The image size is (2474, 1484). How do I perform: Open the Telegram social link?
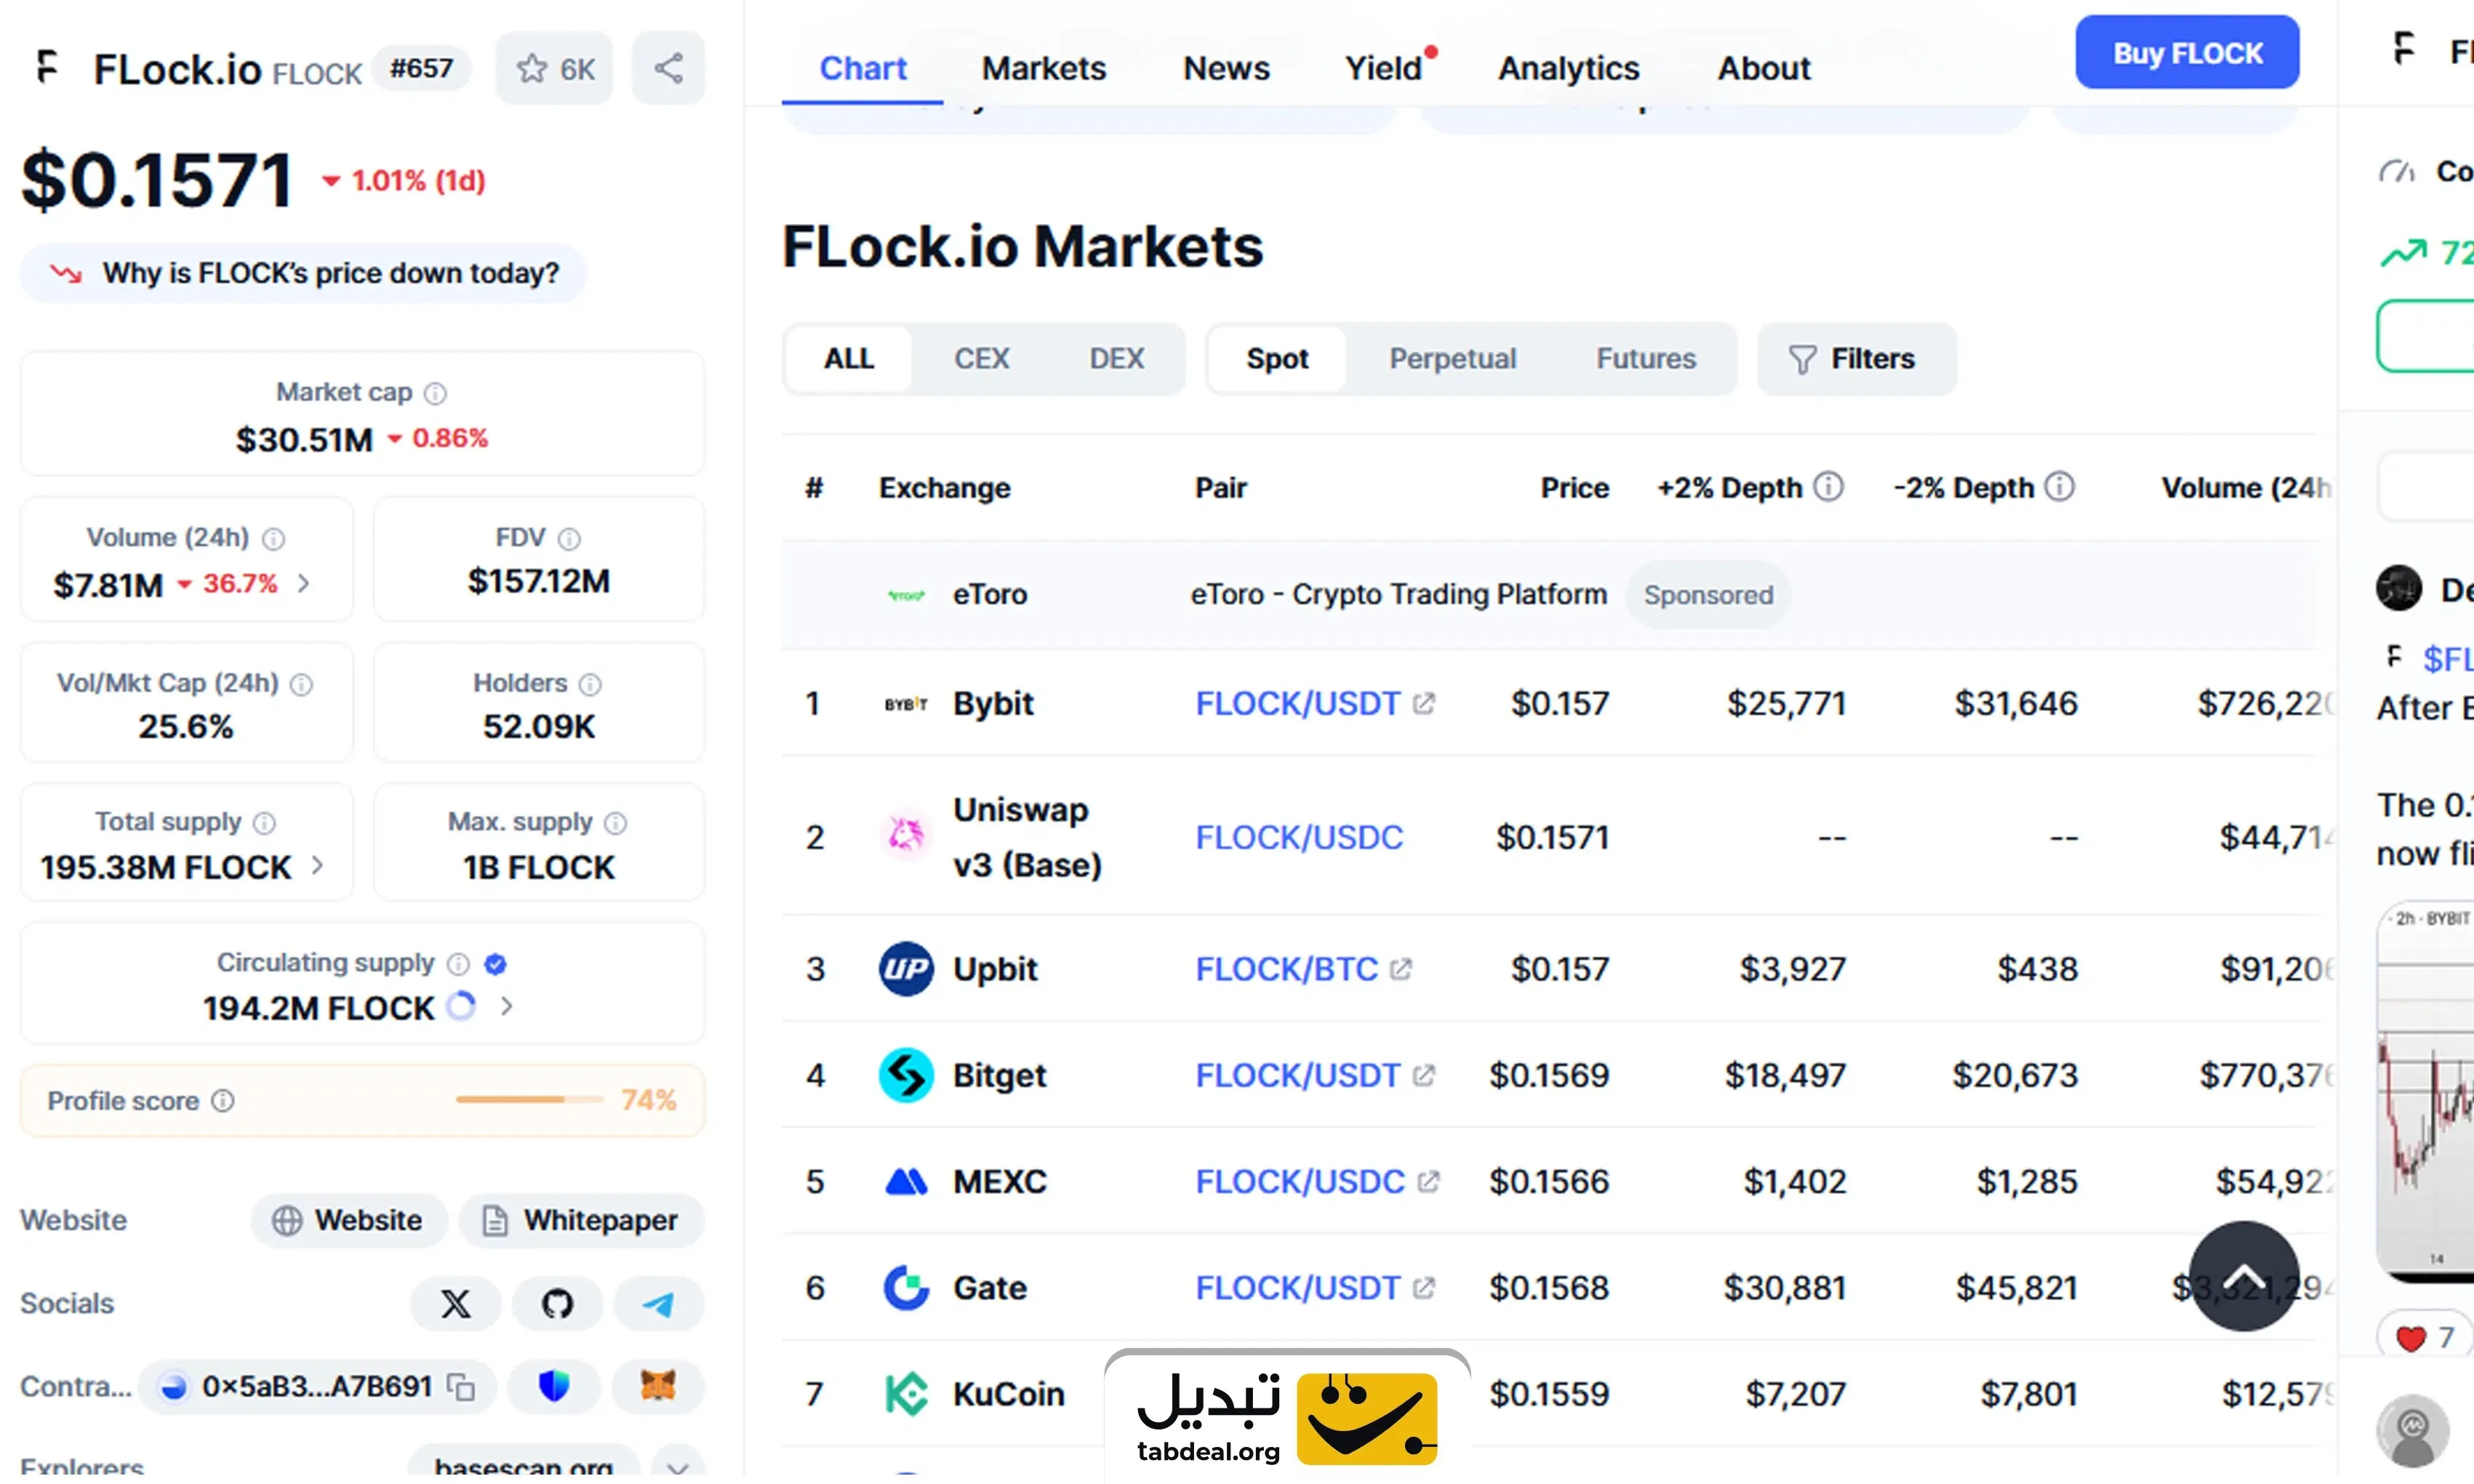[658, 1304]
